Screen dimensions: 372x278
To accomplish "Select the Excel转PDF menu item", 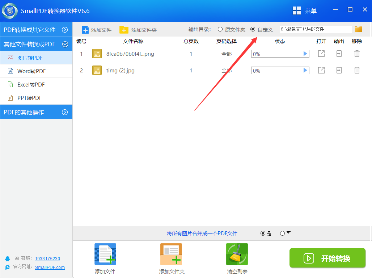I will click(36, 84).
